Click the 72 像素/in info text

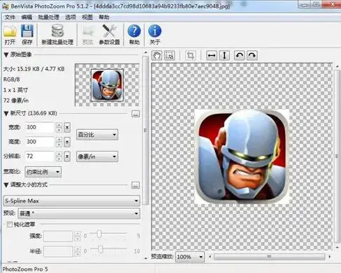16,101
